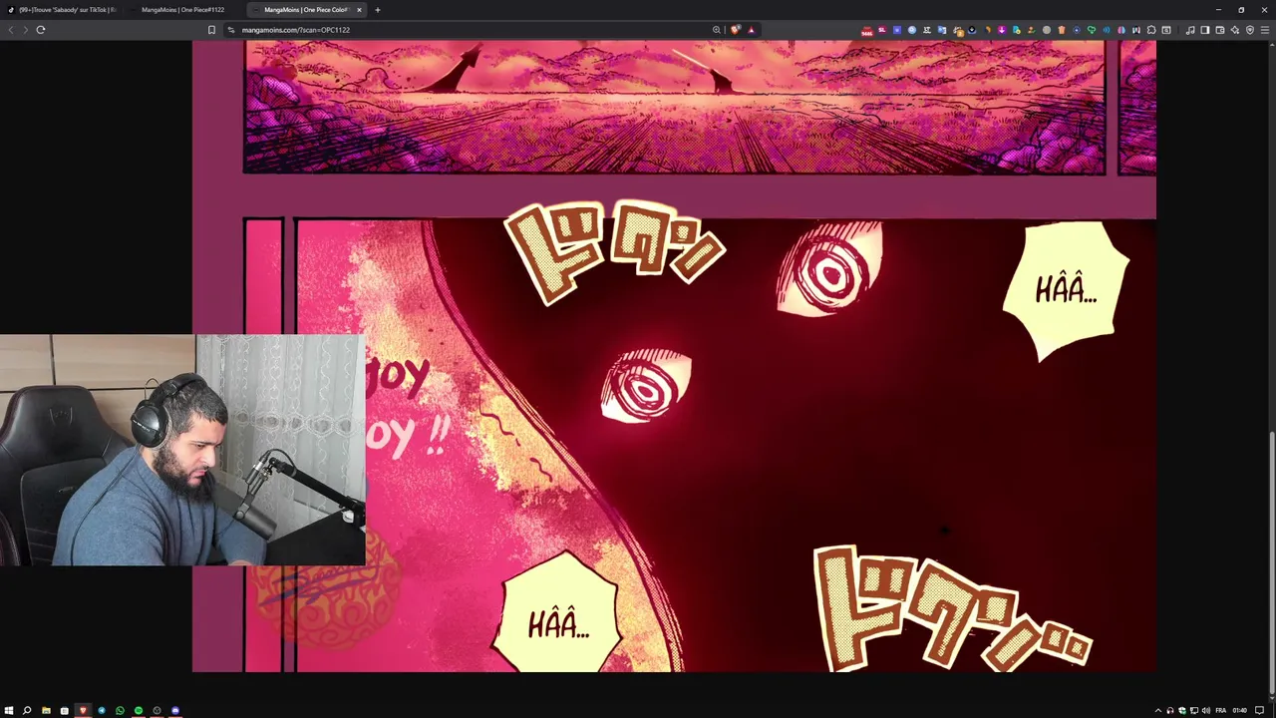
Task: Open a new tab with plus button
Action: pos(377,10)
